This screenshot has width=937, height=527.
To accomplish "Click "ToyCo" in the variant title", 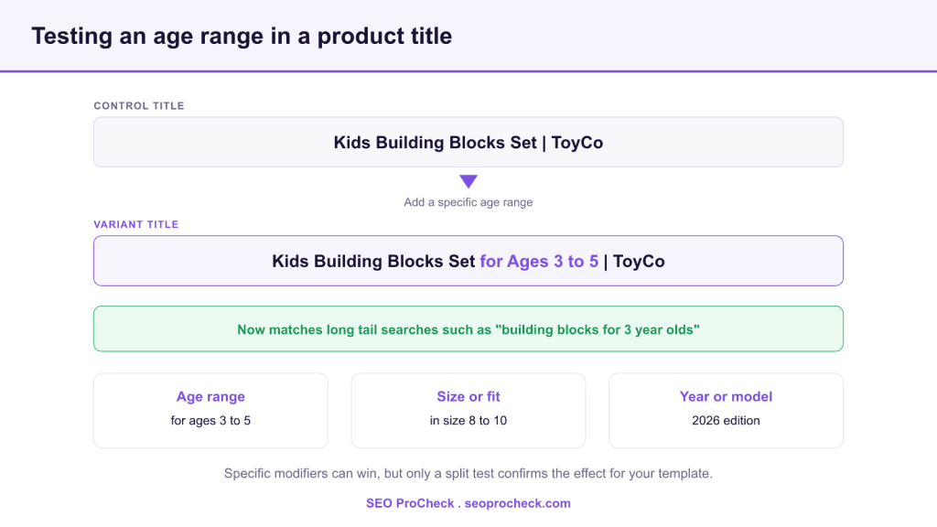I will point(639,261).
